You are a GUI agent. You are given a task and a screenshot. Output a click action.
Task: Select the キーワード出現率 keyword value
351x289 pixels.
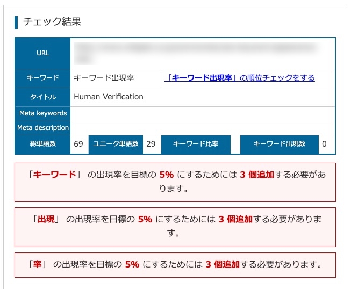104,78
